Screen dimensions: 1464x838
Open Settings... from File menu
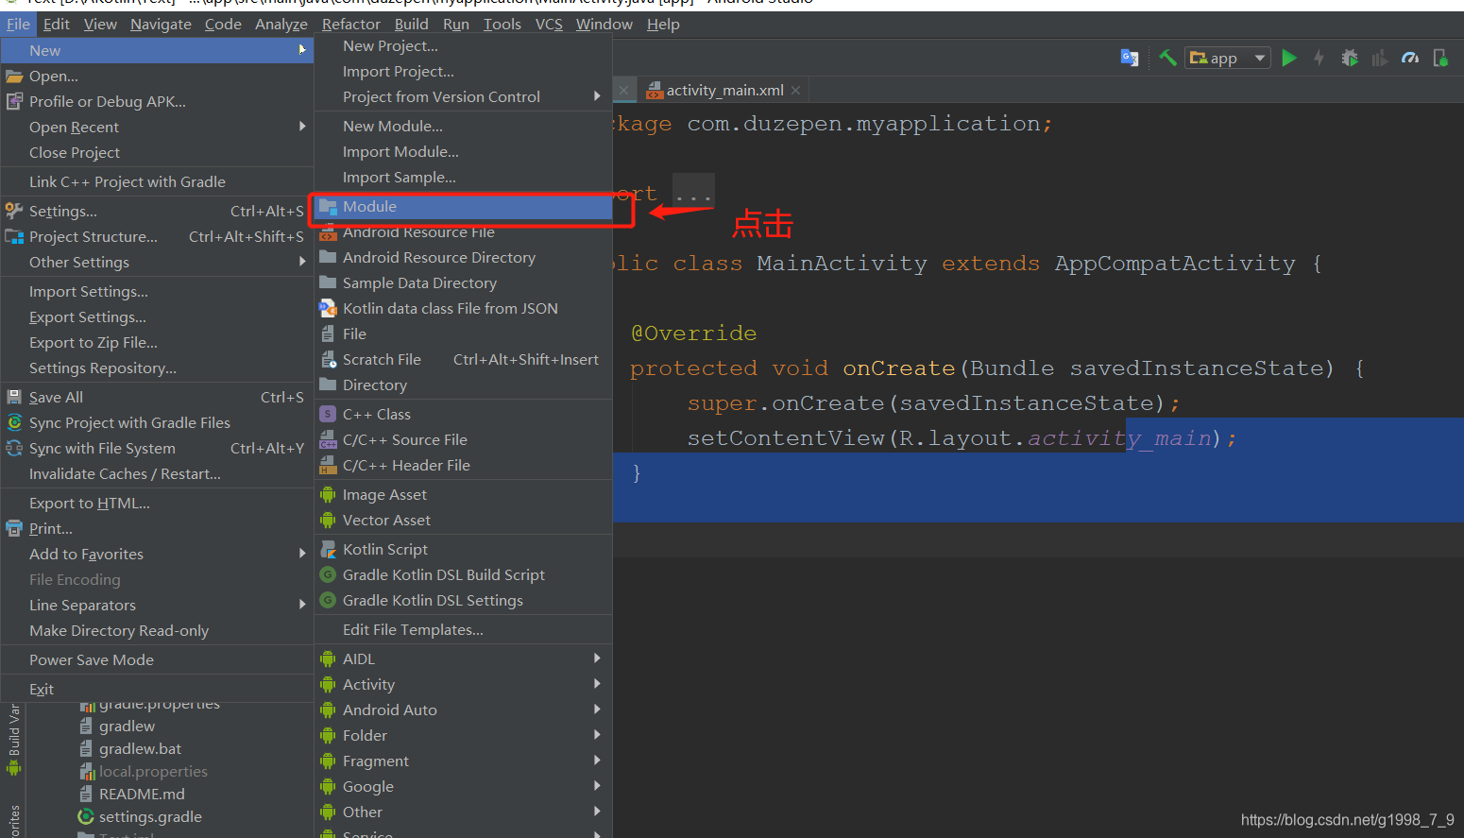click(157, 212)
